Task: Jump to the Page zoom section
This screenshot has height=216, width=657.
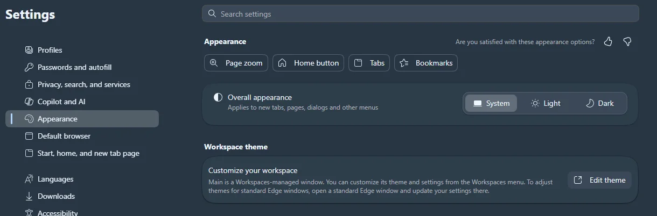Action: [236, 63]
